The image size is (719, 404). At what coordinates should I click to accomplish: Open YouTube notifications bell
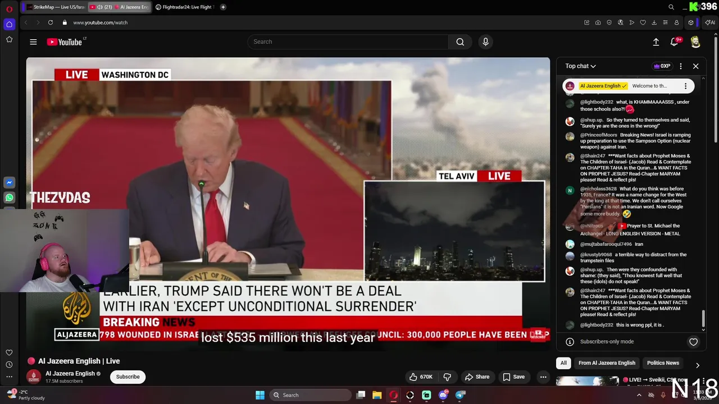coord(675,42)
